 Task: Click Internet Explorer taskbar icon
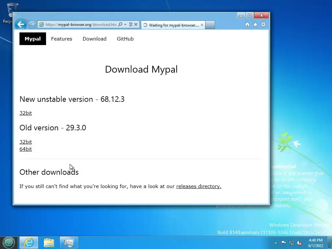click(x=29, y=243)
